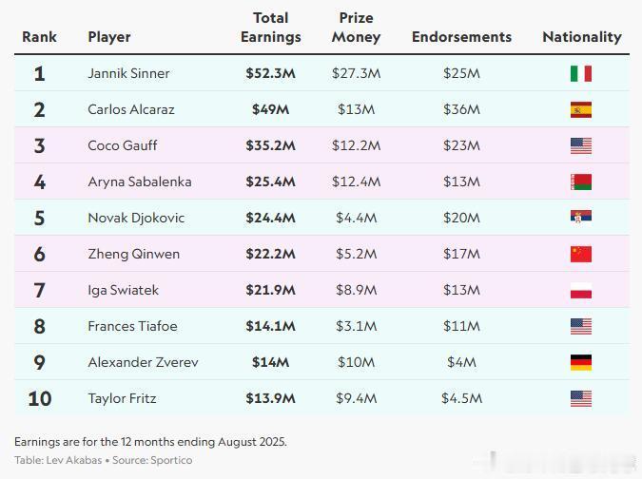642x479 pixels.
Task: Click Novak Djokovic's $20M endorsements value
Action: pos(462,218)
